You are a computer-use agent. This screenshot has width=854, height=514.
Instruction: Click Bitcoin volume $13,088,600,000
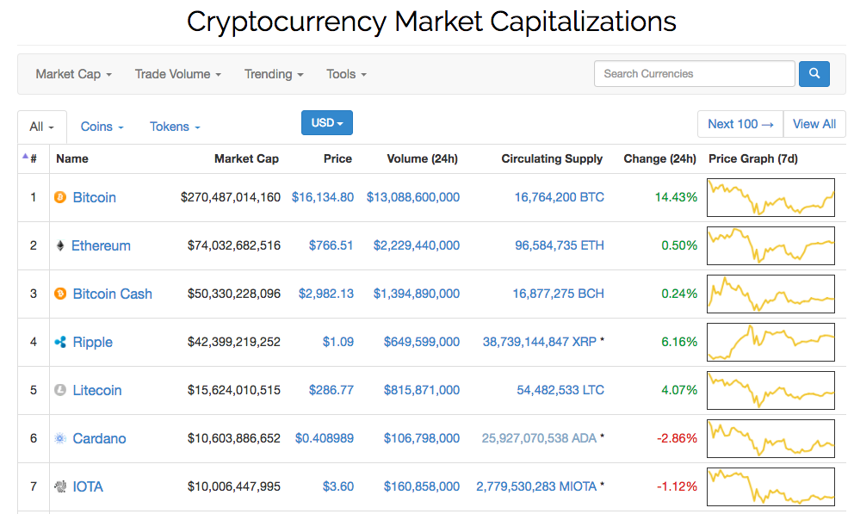point(413,197)
